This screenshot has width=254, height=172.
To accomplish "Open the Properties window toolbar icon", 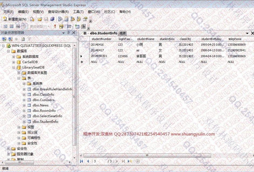I will [x=85, y=19].
